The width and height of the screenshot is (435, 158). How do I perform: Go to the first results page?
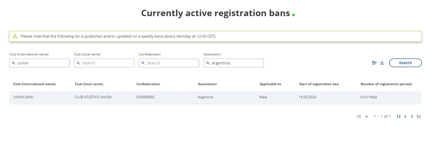tap(399, 117)
